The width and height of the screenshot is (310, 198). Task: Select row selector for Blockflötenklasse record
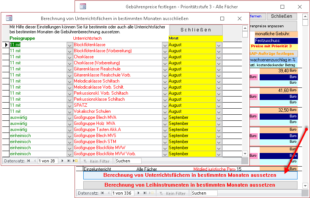tap(6, 45)
